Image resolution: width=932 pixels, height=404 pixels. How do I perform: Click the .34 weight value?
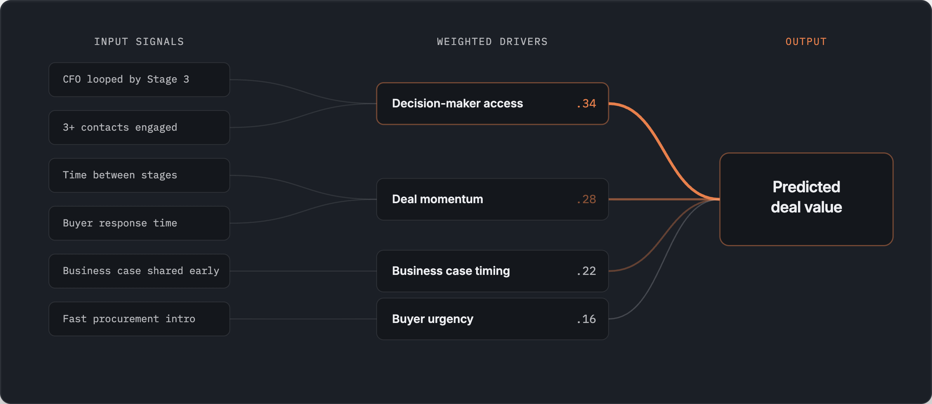[586, 104]
